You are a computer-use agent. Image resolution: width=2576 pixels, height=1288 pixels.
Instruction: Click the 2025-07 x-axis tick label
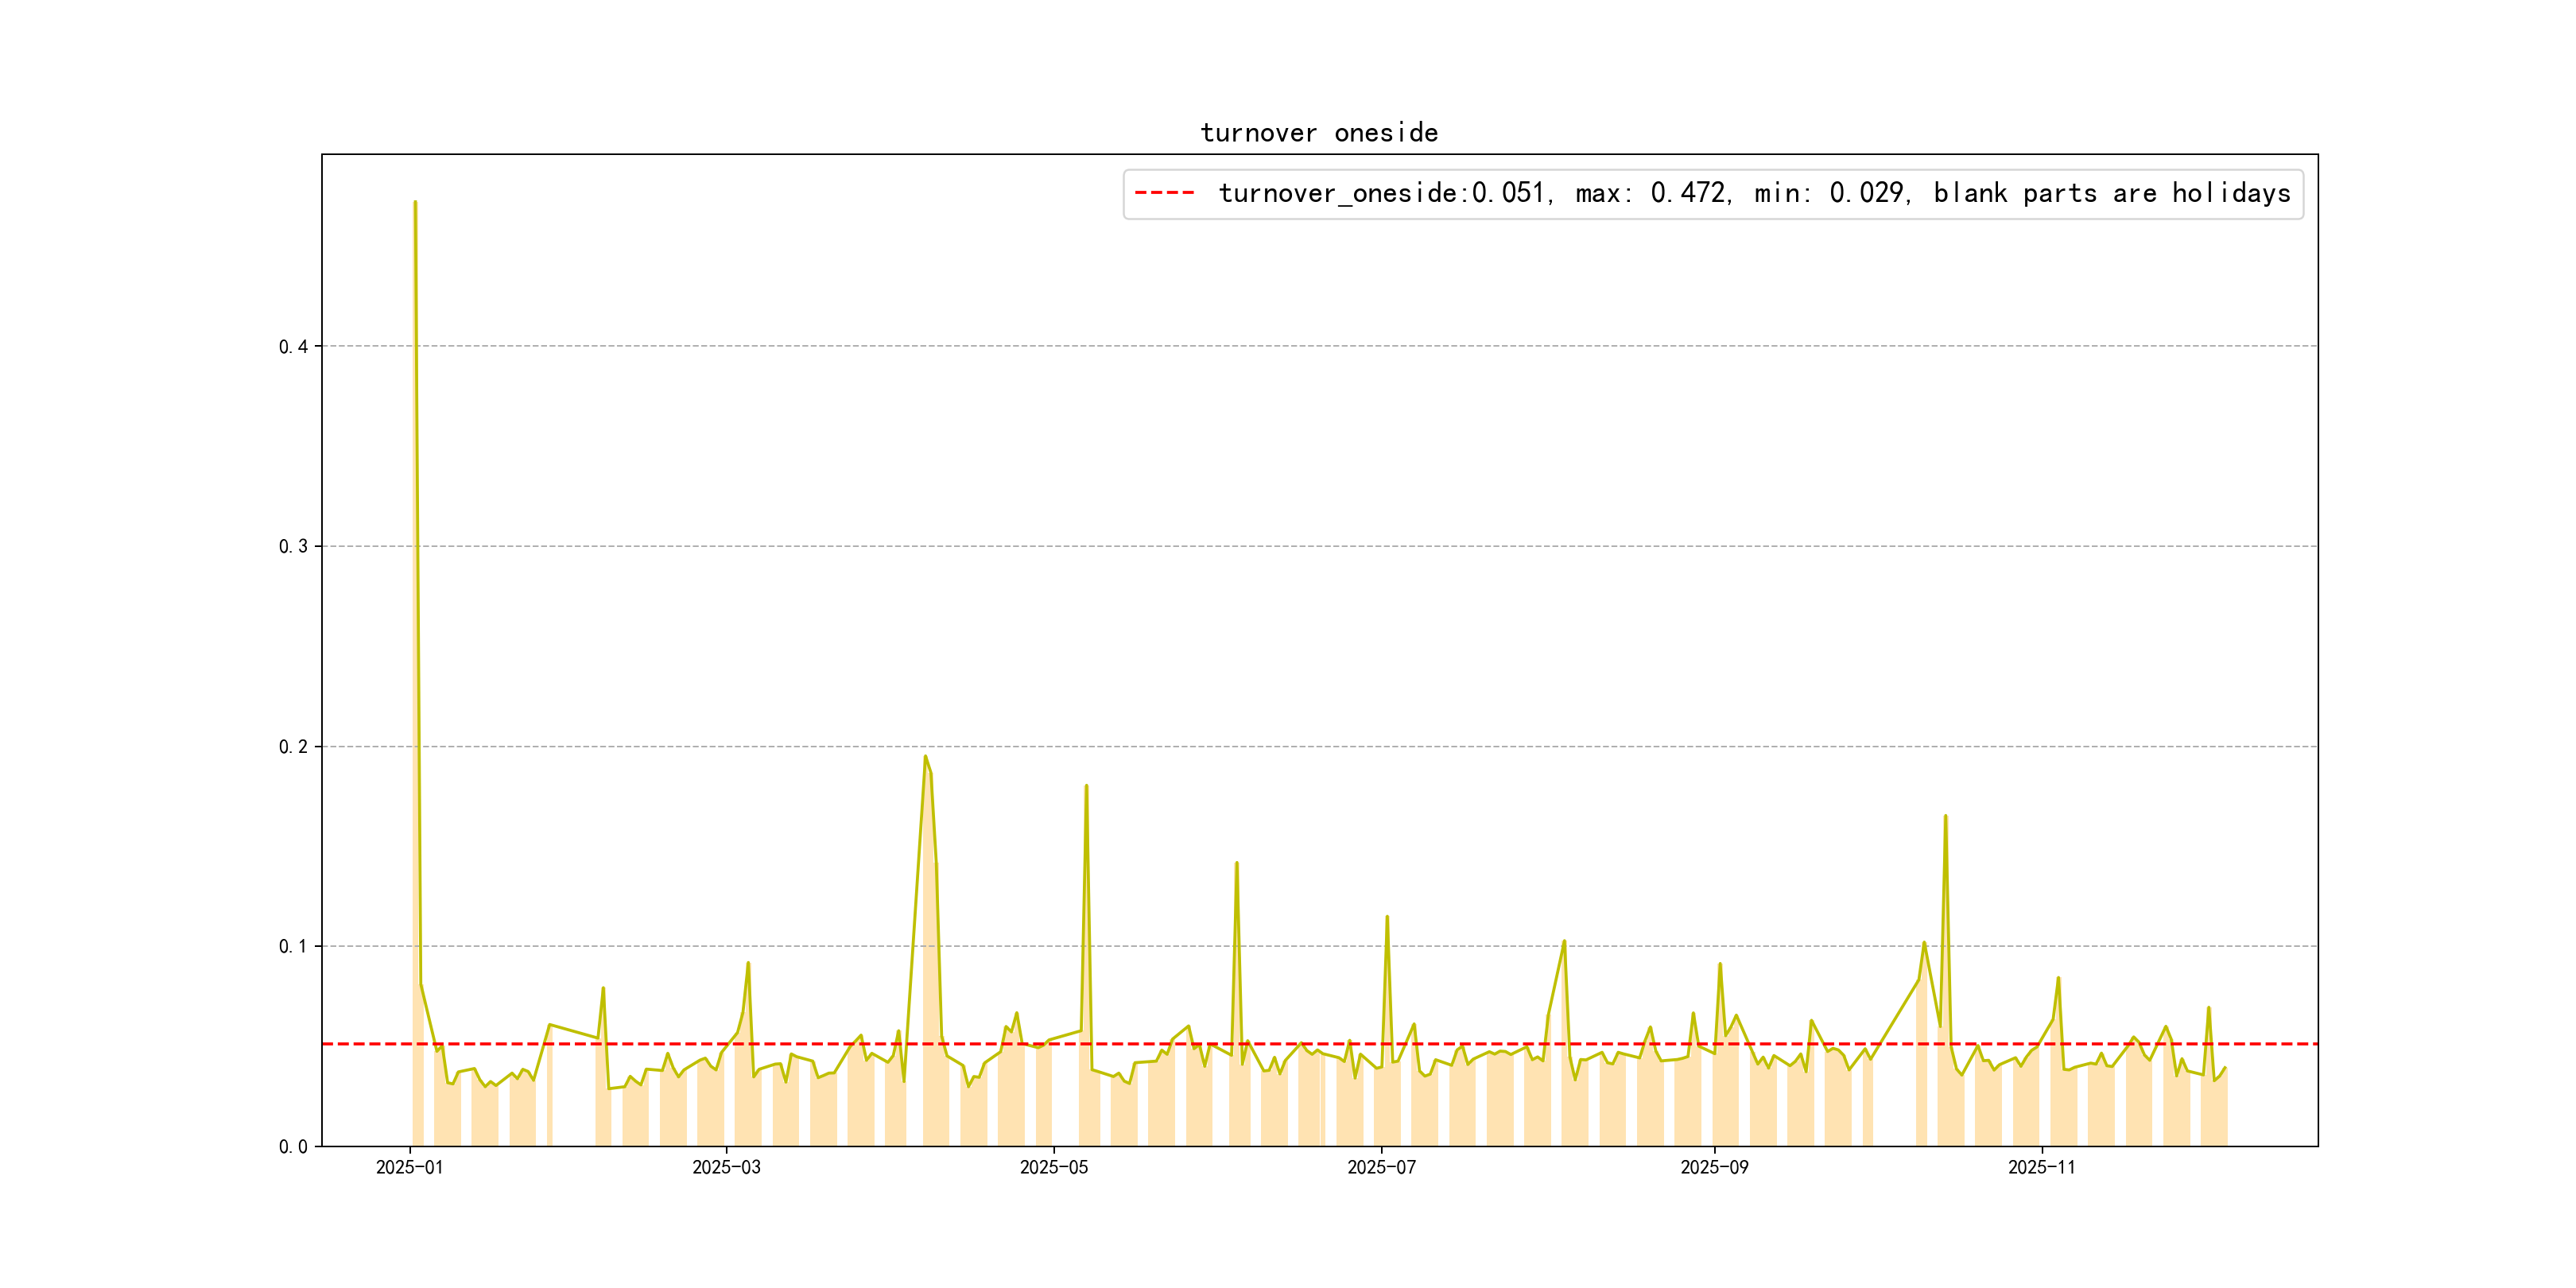point(1381,1167)
